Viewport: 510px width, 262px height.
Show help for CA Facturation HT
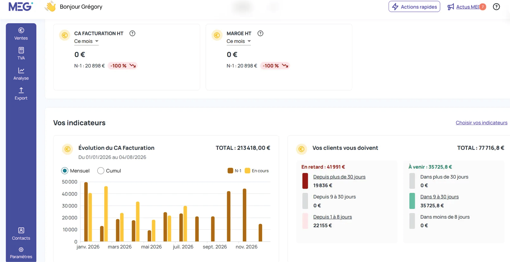(x=133, y=33)
